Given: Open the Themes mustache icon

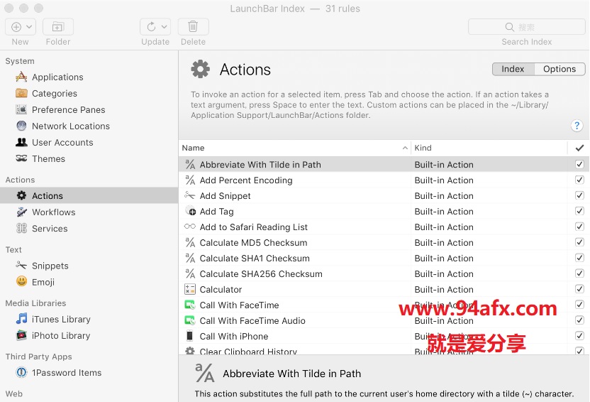Looking at the screenshot, I should 21,158.
